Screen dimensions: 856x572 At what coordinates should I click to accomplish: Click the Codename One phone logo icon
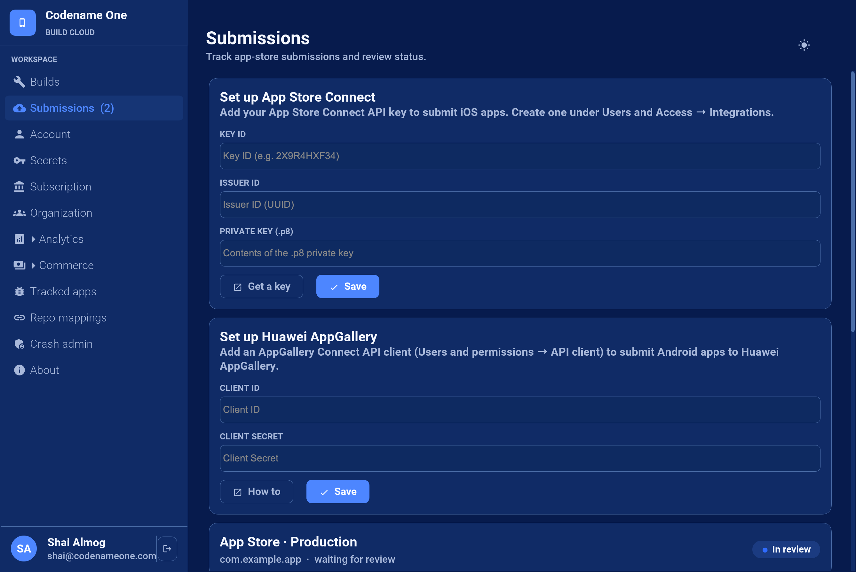point(23,23)
